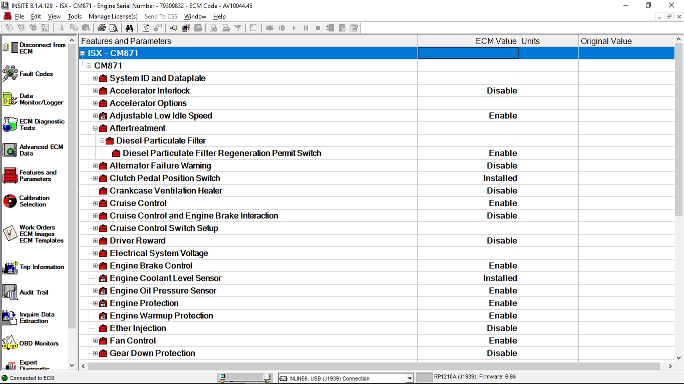Click the Find binoculars toolbar icon
This screenshot has width=684, height=384.
click(129, 28)
